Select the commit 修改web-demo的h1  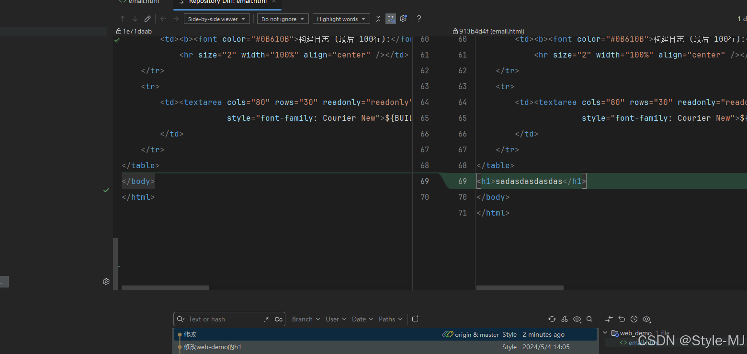[x=385, y=347]
